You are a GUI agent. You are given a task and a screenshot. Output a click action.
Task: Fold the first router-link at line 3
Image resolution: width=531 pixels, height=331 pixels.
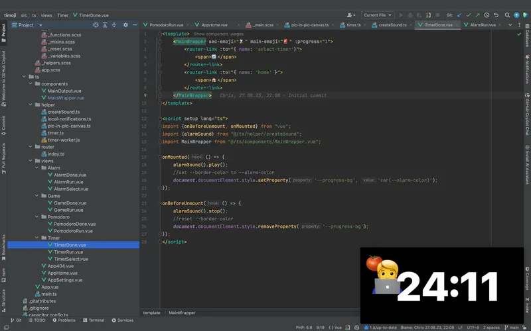(160, 49)
